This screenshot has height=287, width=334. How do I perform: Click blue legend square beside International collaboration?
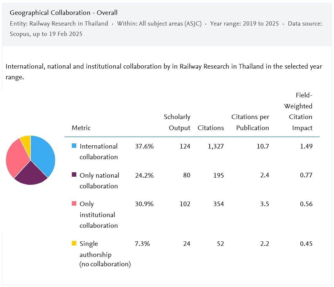[x=74, y=146]
